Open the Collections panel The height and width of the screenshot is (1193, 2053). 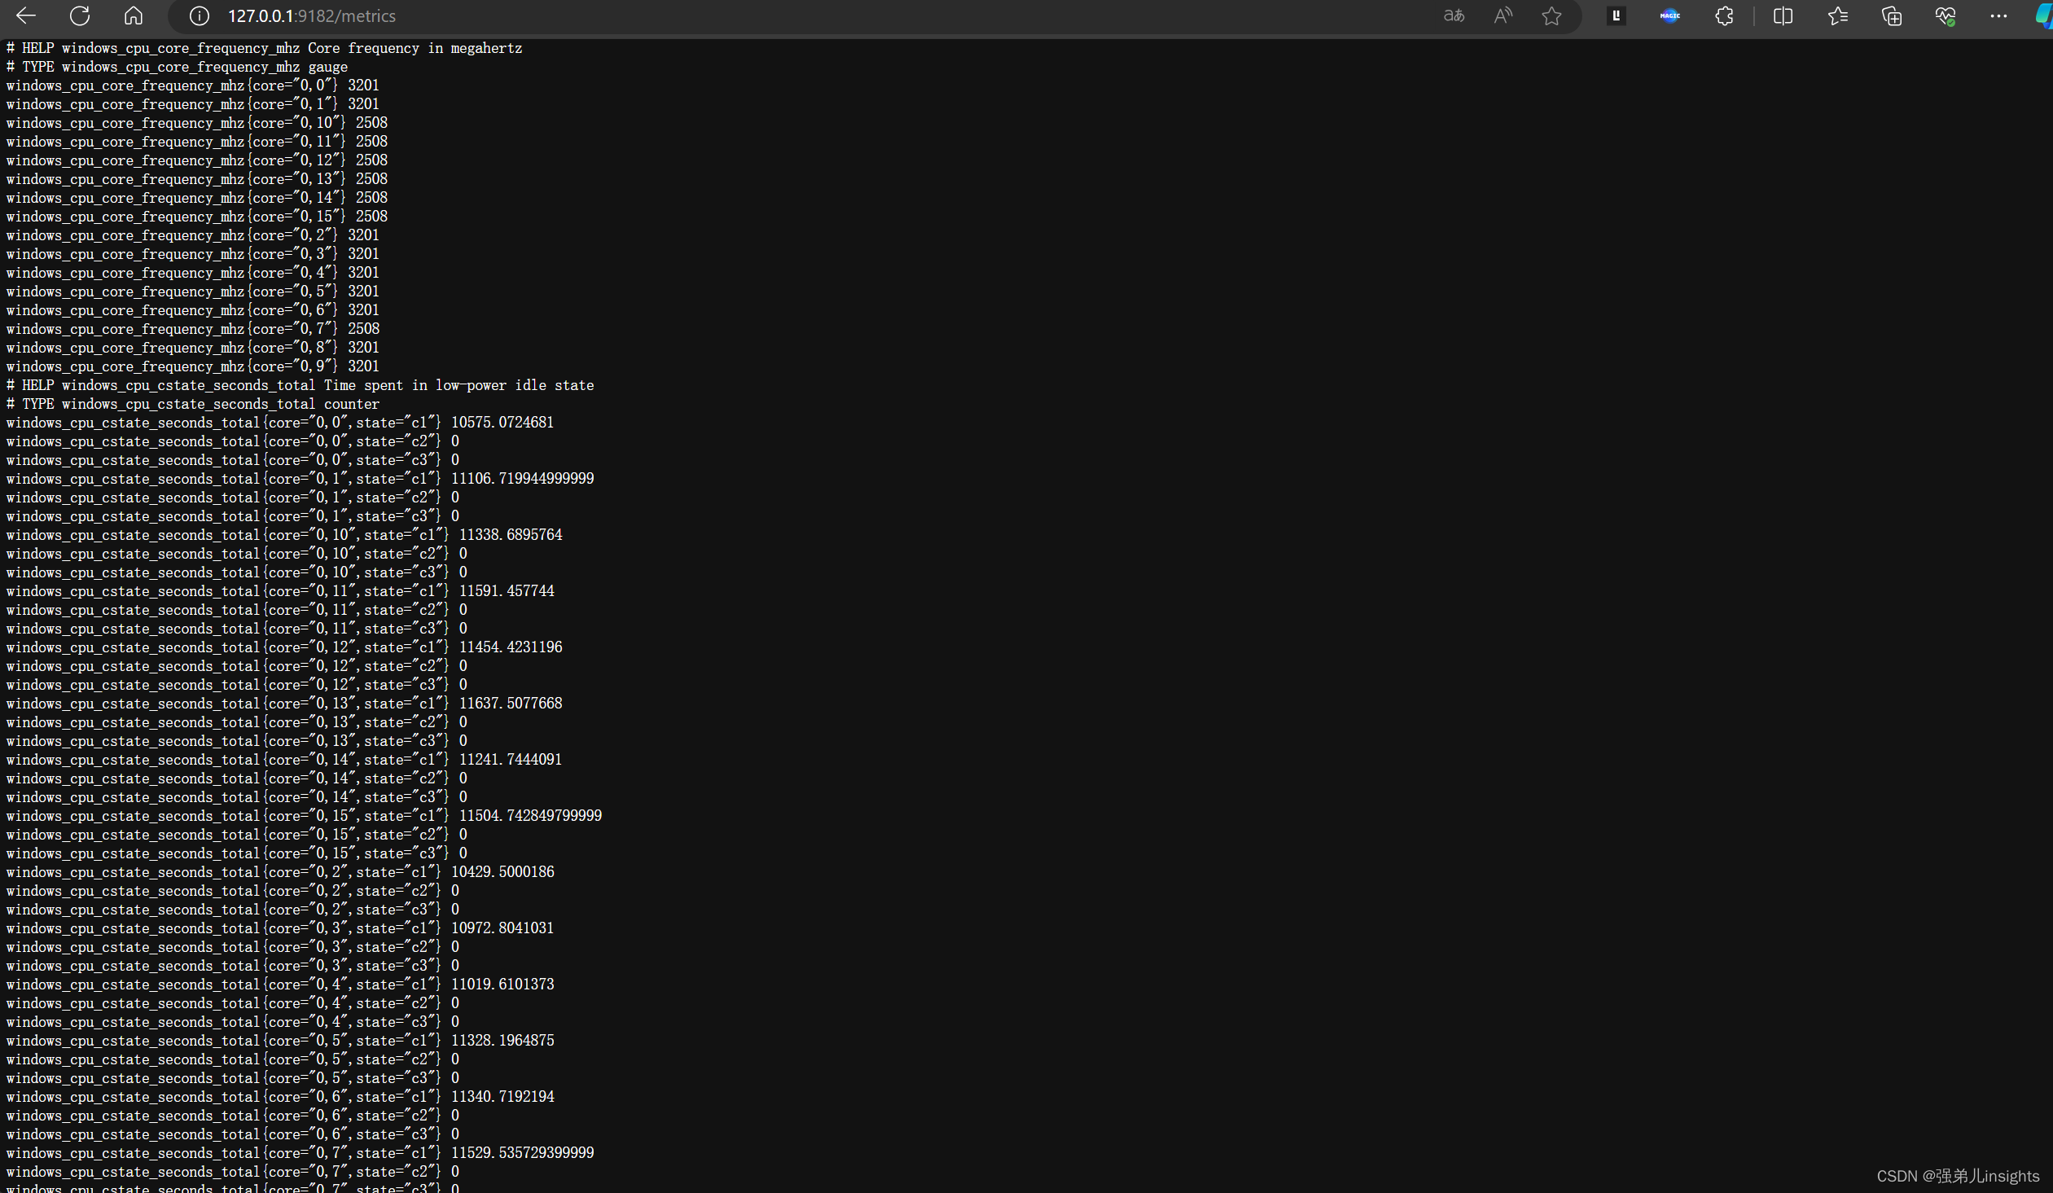coord(1892,15)
